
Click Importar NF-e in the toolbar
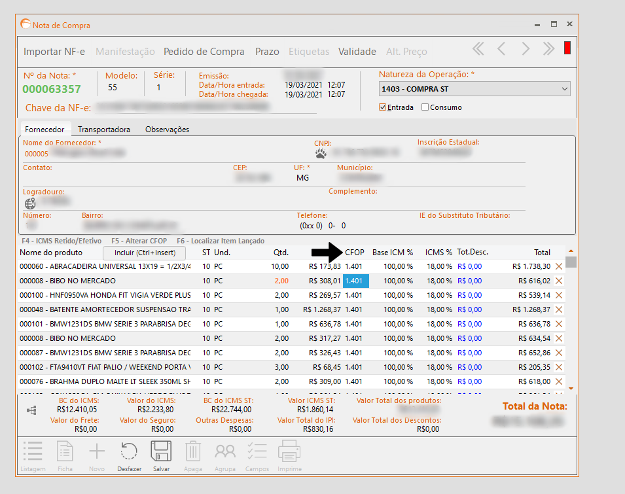click(54, 52)
